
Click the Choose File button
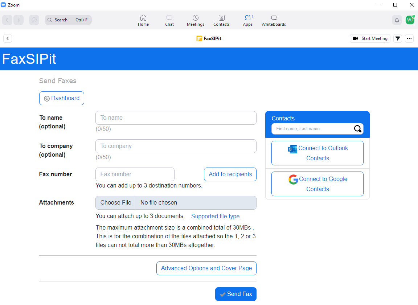116,203
